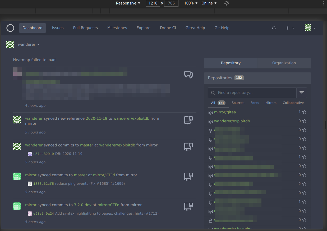Open commit e93e540a24
The height and width of the screenshot is (231, 327).
(44, 214)
